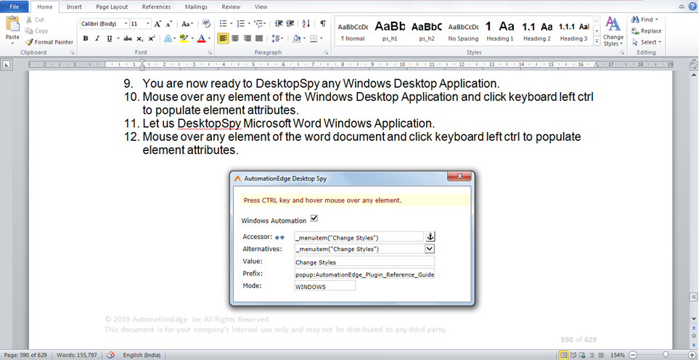Click the anchor icon beside Accessor
Screen dimensions: 699x360
coord(430,237)
